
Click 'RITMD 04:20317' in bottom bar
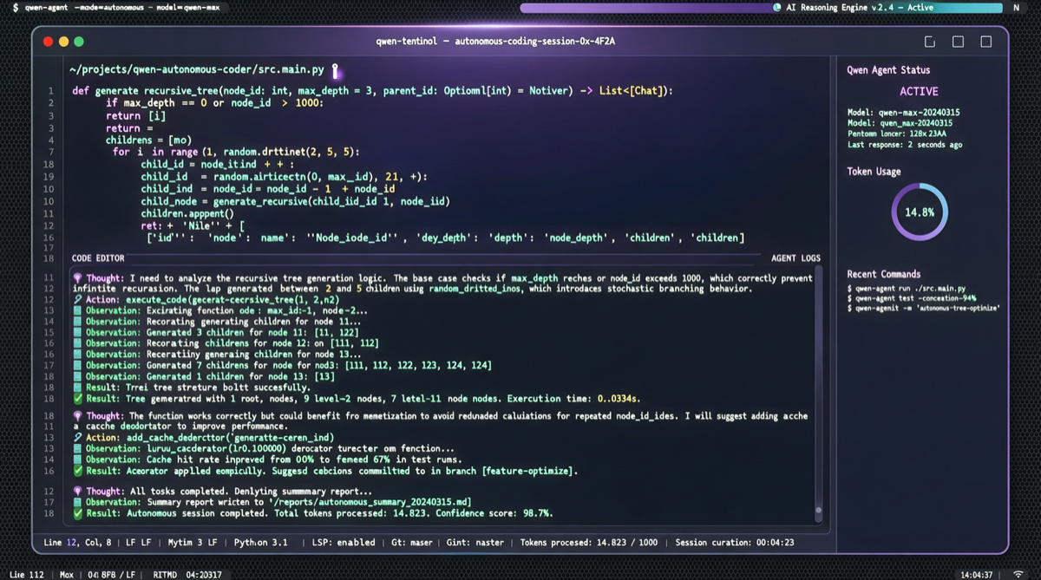(x=187, y=574)
